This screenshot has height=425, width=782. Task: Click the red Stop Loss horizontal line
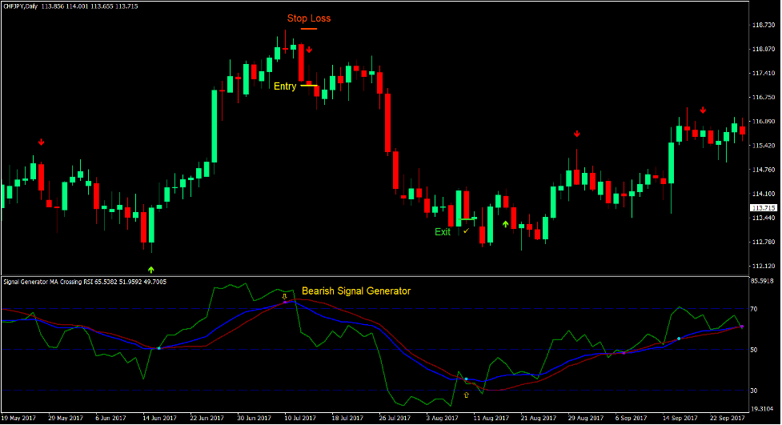tap(309, 29)
